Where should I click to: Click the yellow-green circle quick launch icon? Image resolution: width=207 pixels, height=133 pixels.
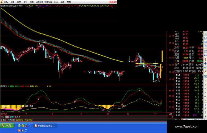coord(23,126)
